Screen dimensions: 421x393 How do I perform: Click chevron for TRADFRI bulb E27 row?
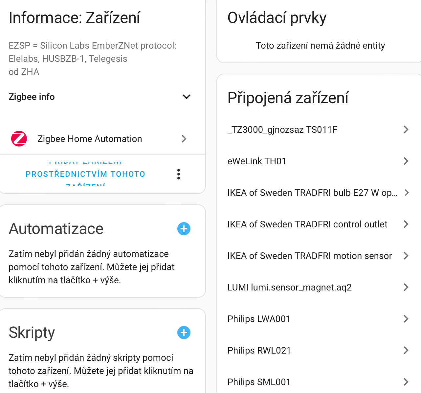(x=407, y=193)
